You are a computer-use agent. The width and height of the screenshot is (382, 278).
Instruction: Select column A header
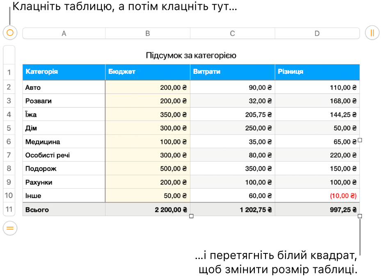coord(64,33)
